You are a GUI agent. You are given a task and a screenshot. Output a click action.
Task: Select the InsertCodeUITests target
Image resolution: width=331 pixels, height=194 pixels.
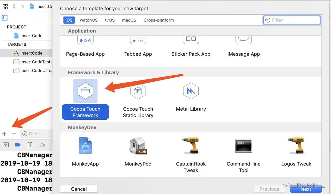[26, 71]
